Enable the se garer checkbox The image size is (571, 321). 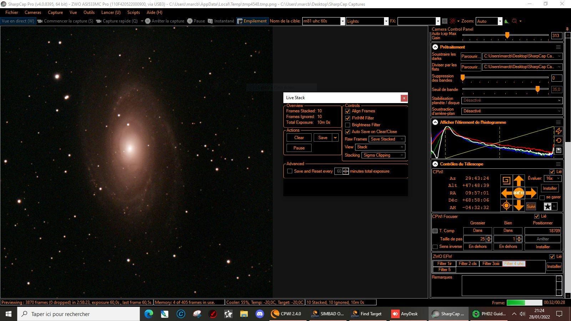coord(542,197)
